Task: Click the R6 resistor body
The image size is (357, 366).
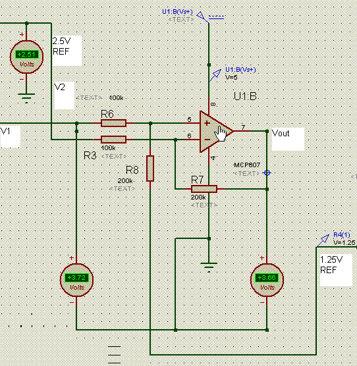Action: pyautogui.click(x=114, y=123)
